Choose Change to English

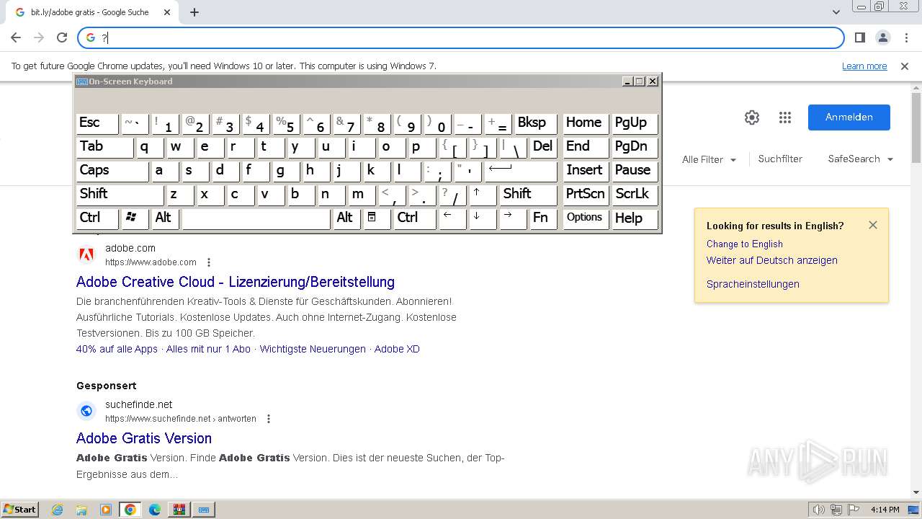pos(745,244)
